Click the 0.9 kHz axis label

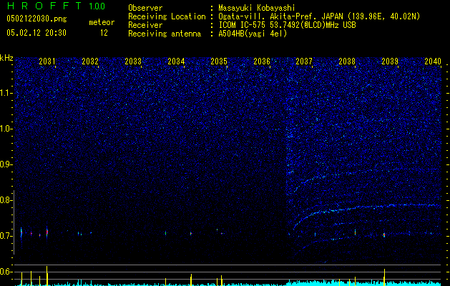coord(6,164)
